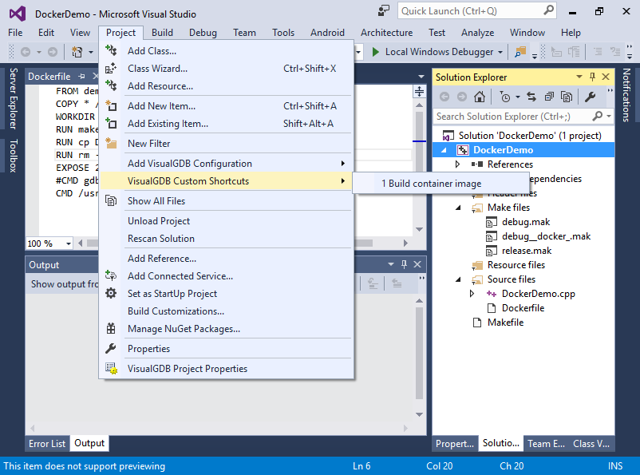Open Solution Explorer Properties wrench icon

click(x=590, y=97)
